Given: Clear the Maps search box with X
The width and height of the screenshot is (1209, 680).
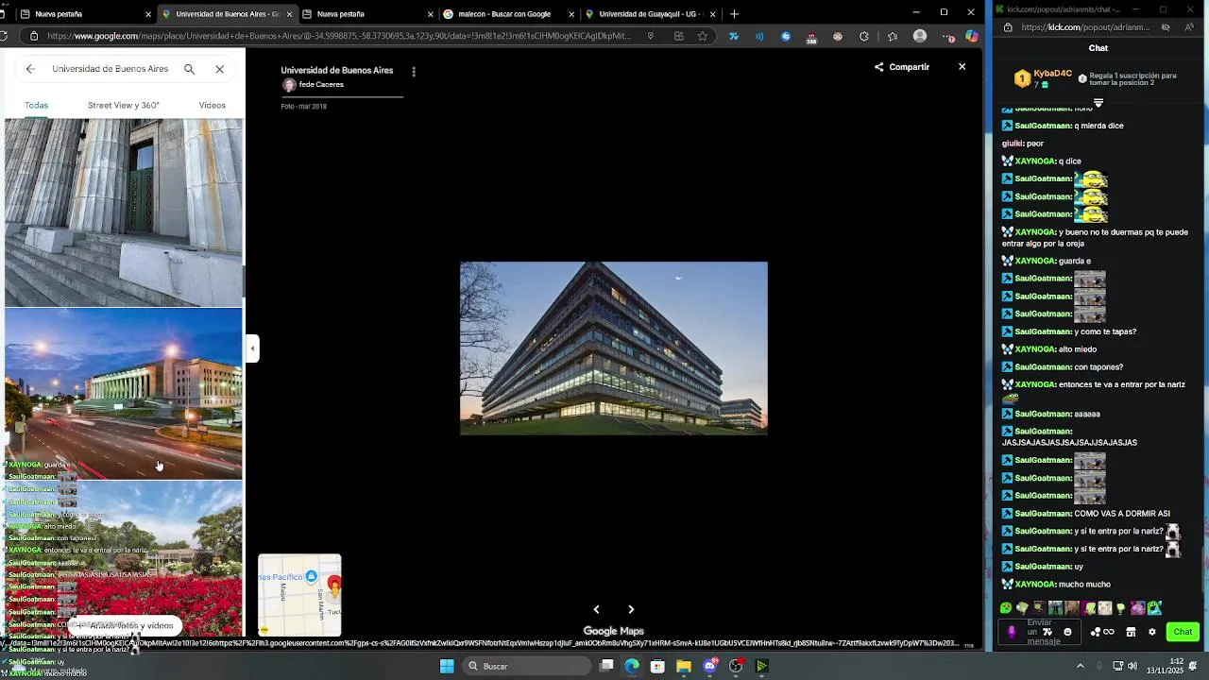Looking at the screenshot, I should pos(219,69).
